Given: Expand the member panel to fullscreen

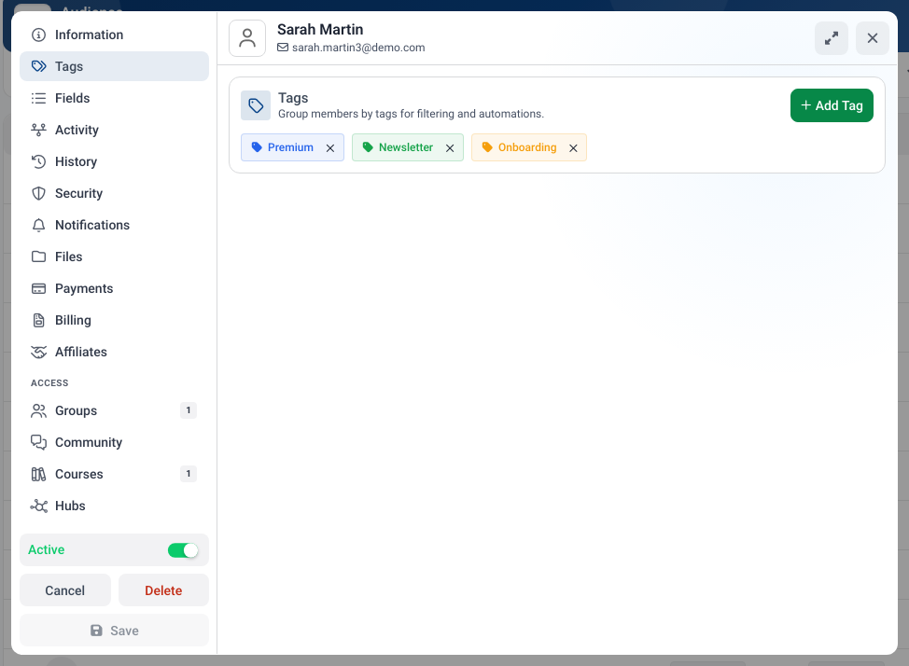Looking at the screenshot, I should (x=832, y=38).
